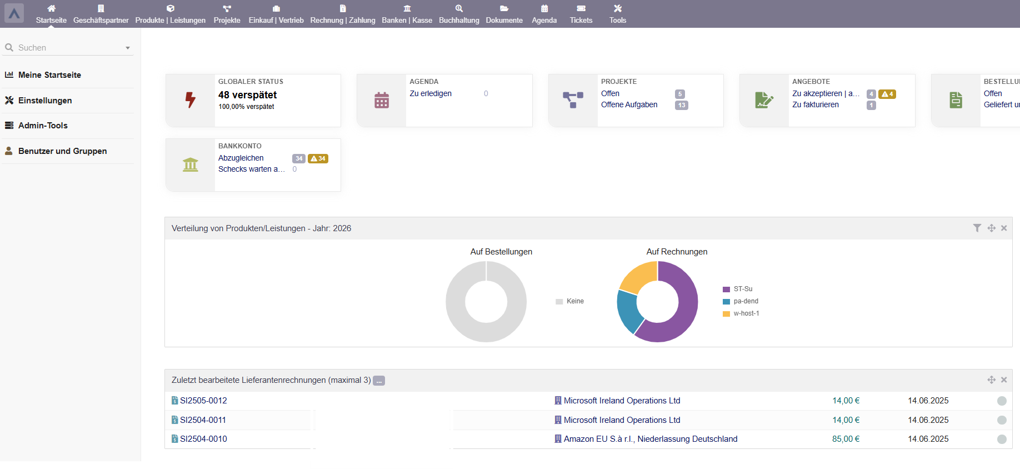Image resolution: width=1020 pixels, height=469 pixels.
Task: Open invoice SI2504-0011
Action: 203,420
